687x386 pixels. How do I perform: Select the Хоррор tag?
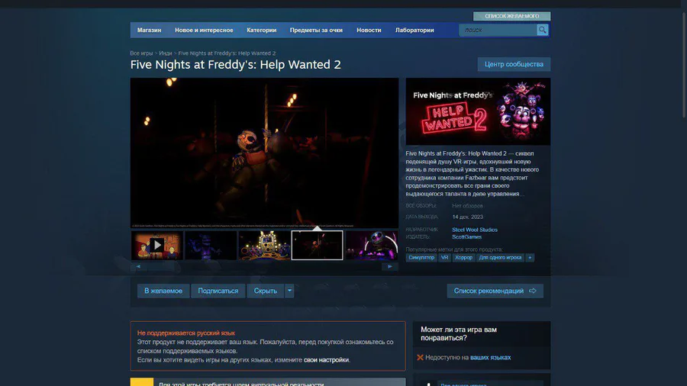tap(463, 258)
